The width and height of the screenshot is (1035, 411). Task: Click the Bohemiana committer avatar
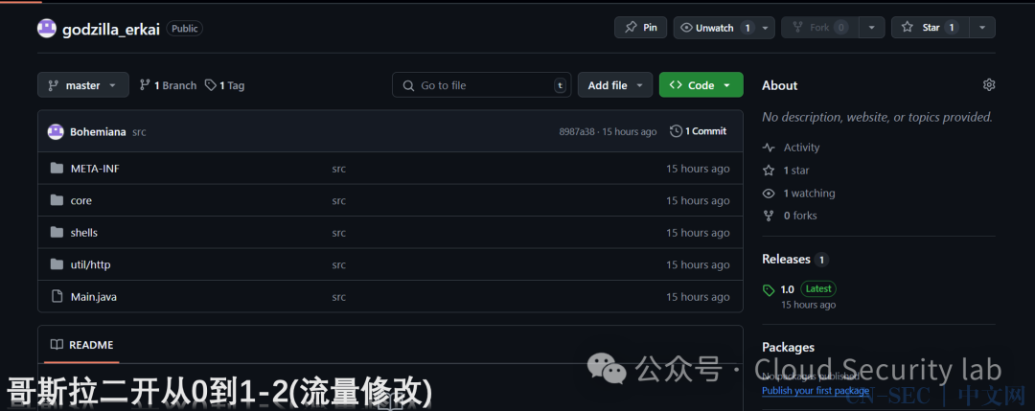(56, 131)
